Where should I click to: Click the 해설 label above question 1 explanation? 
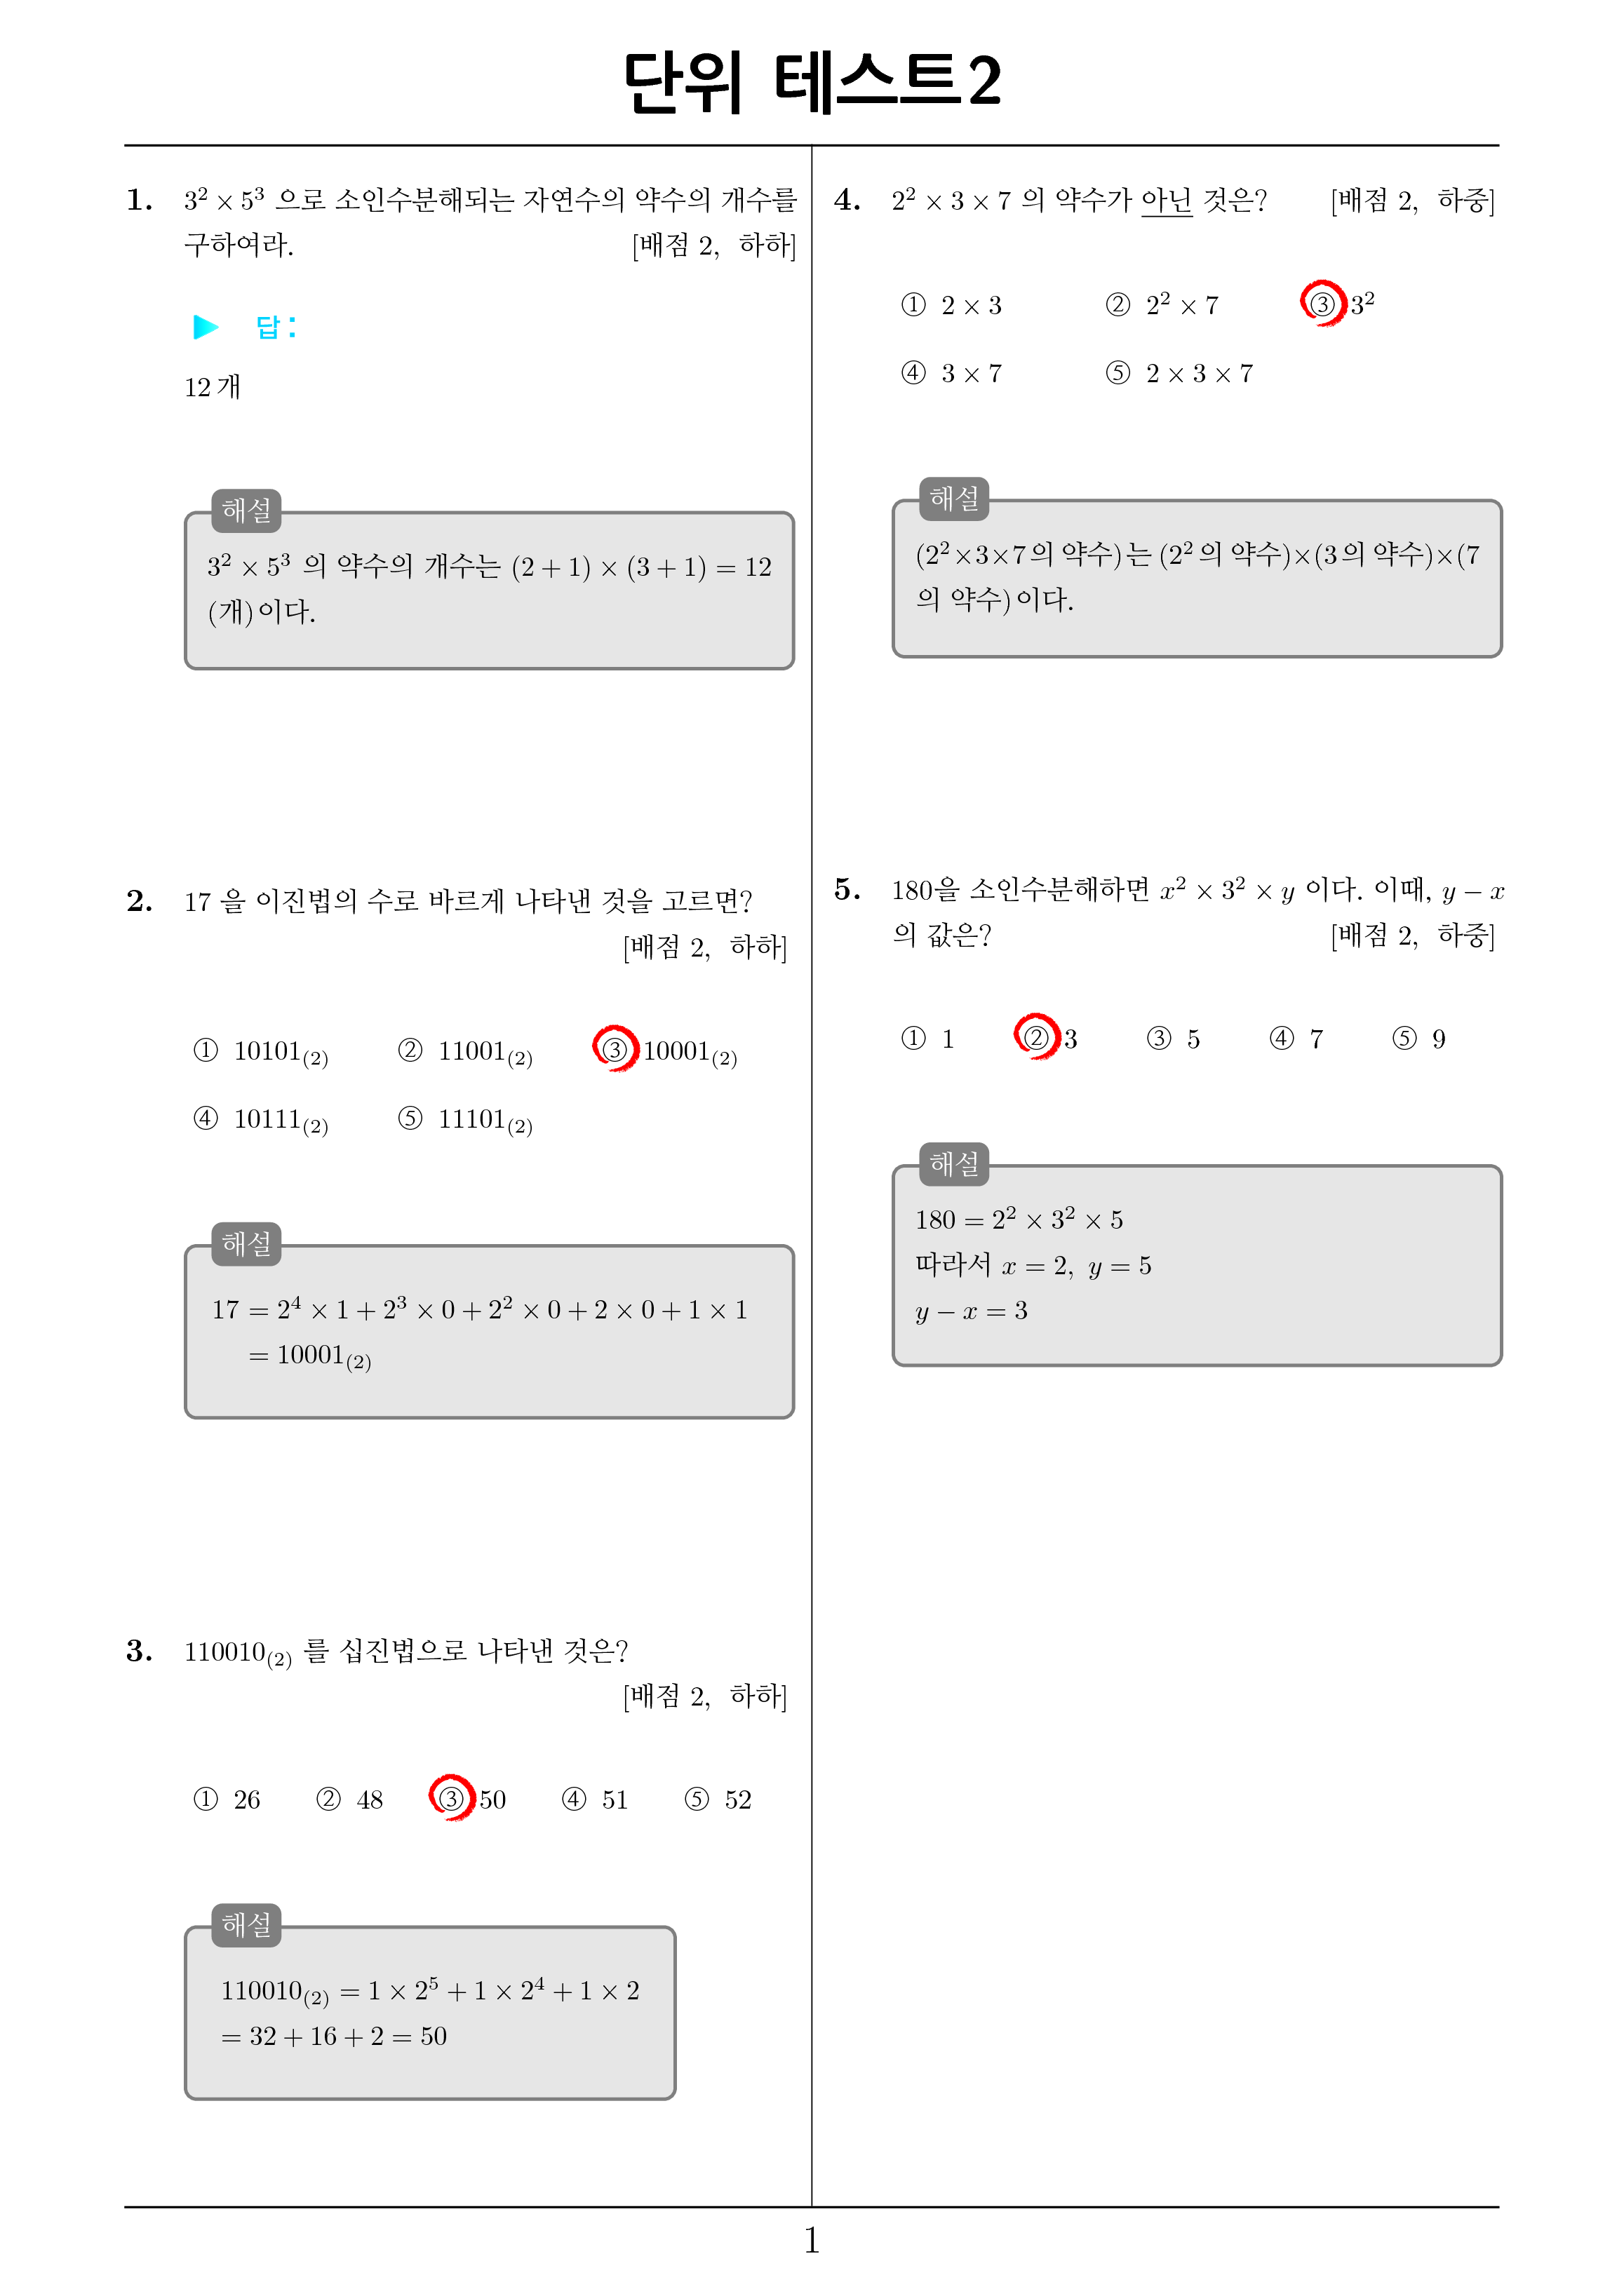[246, 510]
